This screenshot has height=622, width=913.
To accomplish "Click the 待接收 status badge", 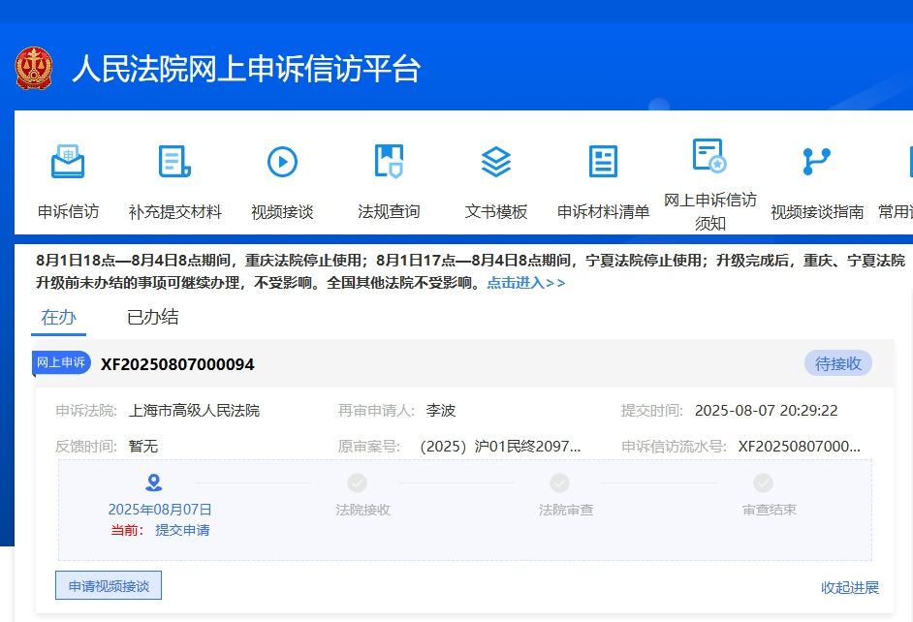I will tap(837, 364).
